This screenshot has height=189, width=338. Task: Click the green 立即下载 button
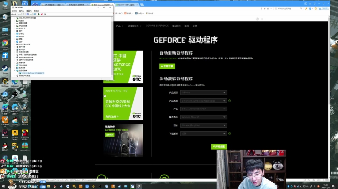[167, 66]
